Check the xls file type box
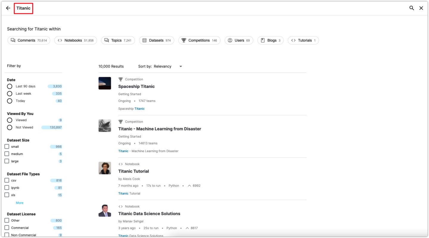 tap(7, 195)
